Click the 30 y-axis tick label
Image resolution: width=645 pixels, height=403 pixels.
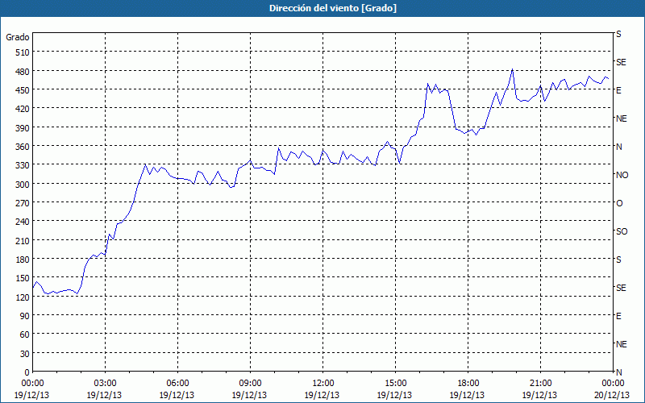[25, 354]
